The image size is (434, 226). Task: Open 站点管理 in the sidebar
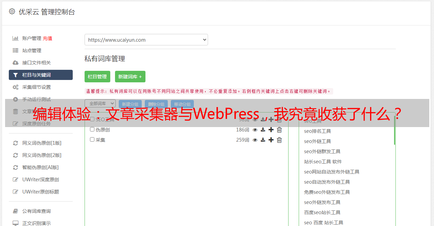point(32,50)
